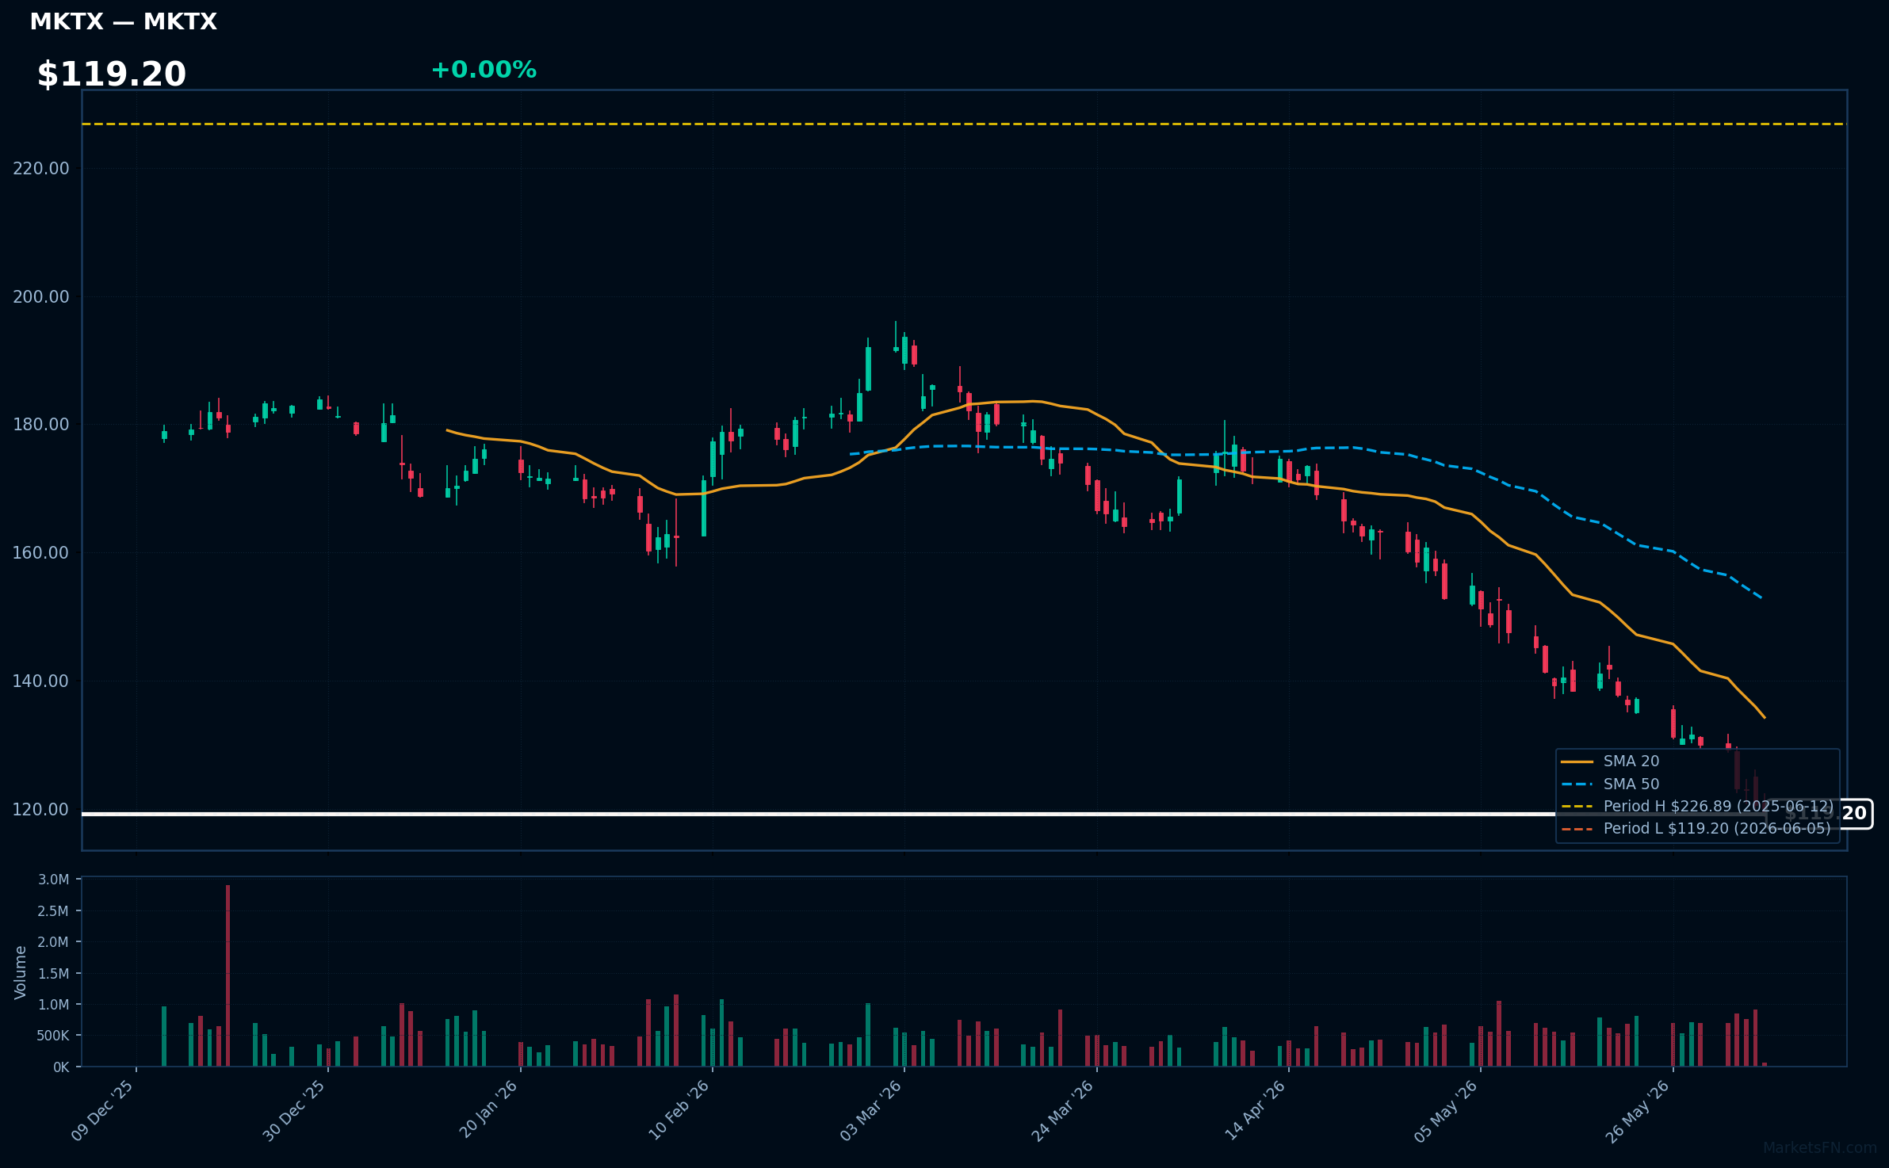1889x1168 pixels.
Task: Click the orange SMA 20 legend line swatch
Action: tap(1577, 761)
